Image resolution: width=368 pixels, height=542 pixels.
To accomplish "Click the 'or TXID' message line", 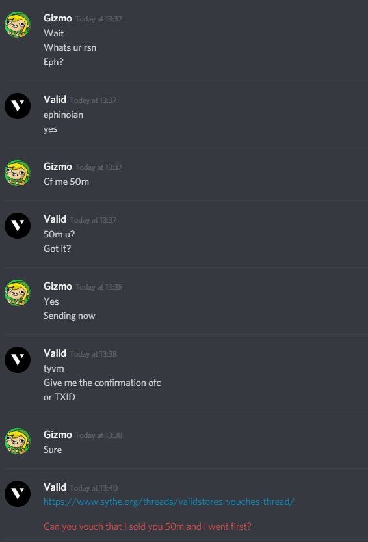I will click(x=59, y=397).
